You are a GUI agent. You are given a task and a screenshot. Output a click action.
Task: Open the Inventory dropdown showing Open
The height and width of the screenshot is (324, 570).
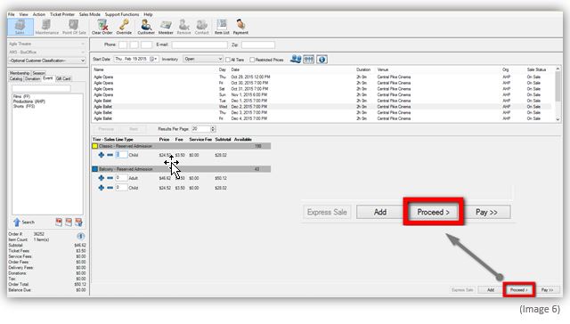tap(203, 59)
